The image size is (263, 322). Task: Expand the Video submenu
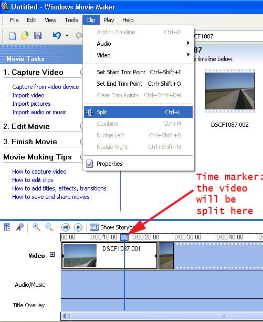(x=138, y=55)
